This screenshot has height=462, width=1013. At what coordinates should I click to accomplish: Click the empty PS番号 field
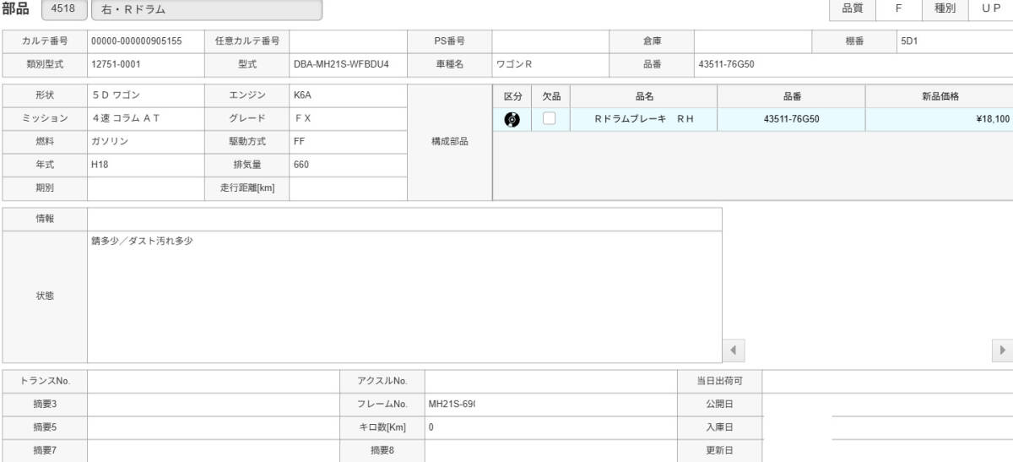(550, 41)
